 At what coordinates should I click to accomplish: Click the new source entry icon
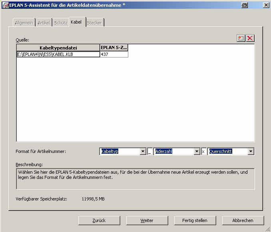241,38
